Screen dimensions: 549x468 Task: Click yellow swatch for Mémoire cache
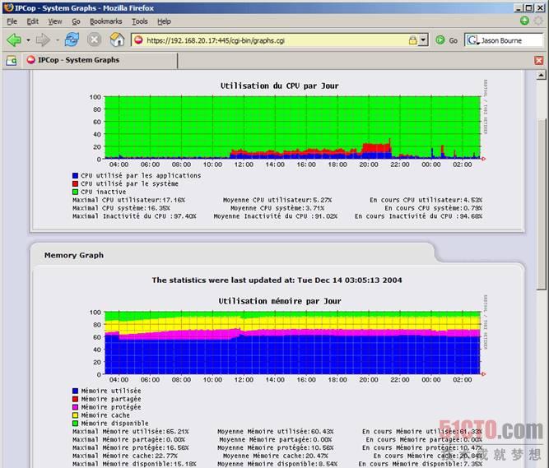[75, 415]
